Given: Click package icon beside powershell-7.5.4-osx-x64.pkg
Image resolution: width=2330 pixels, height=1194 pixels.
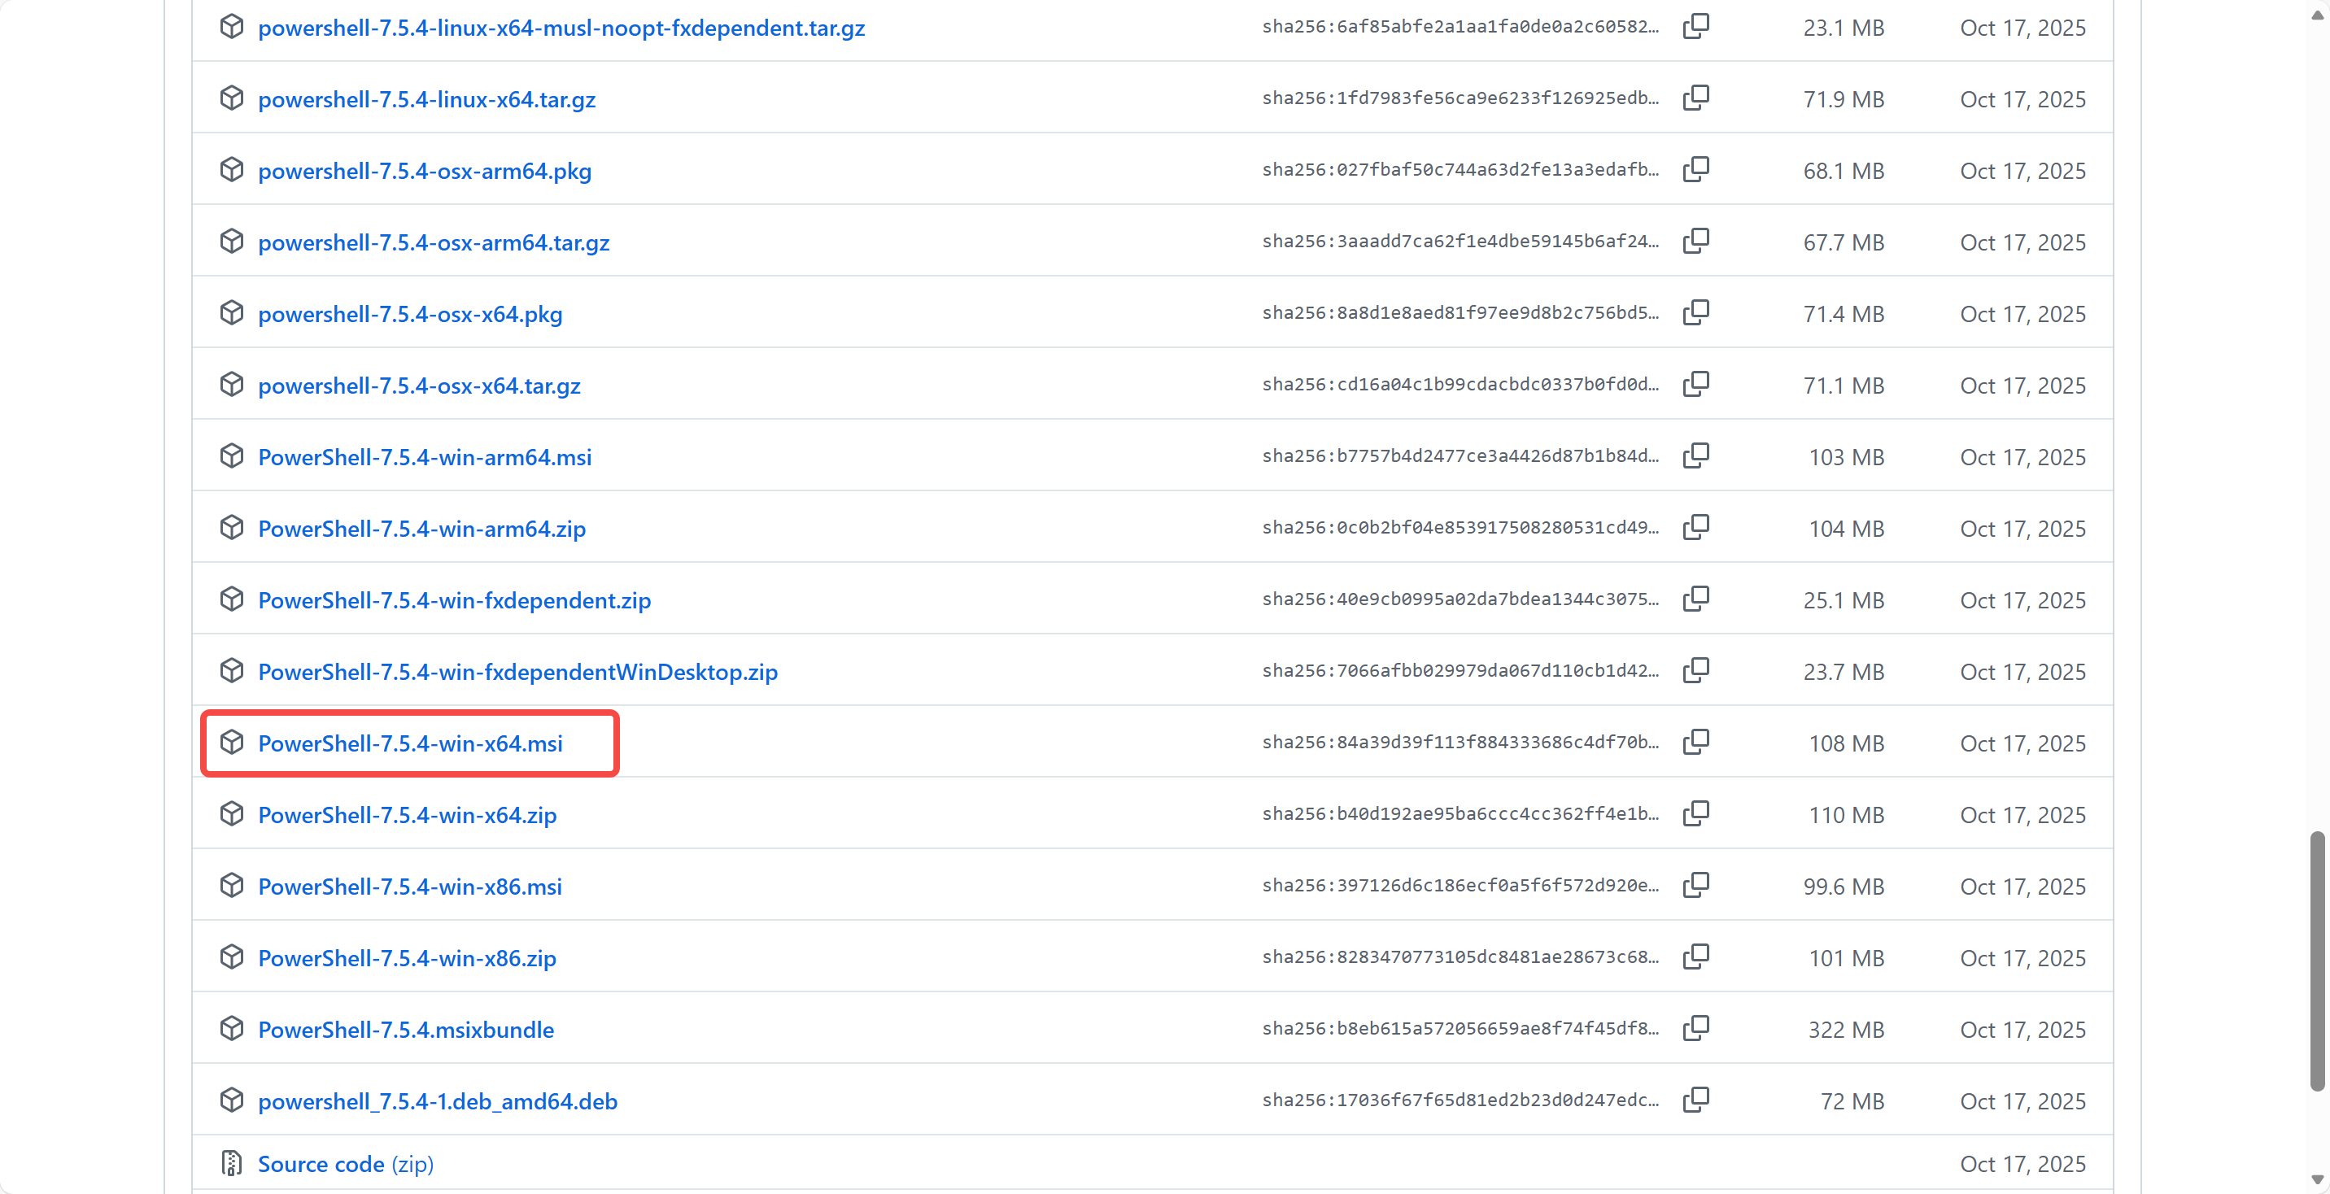Looking at the screenshot, I should (x=232, y=313).
